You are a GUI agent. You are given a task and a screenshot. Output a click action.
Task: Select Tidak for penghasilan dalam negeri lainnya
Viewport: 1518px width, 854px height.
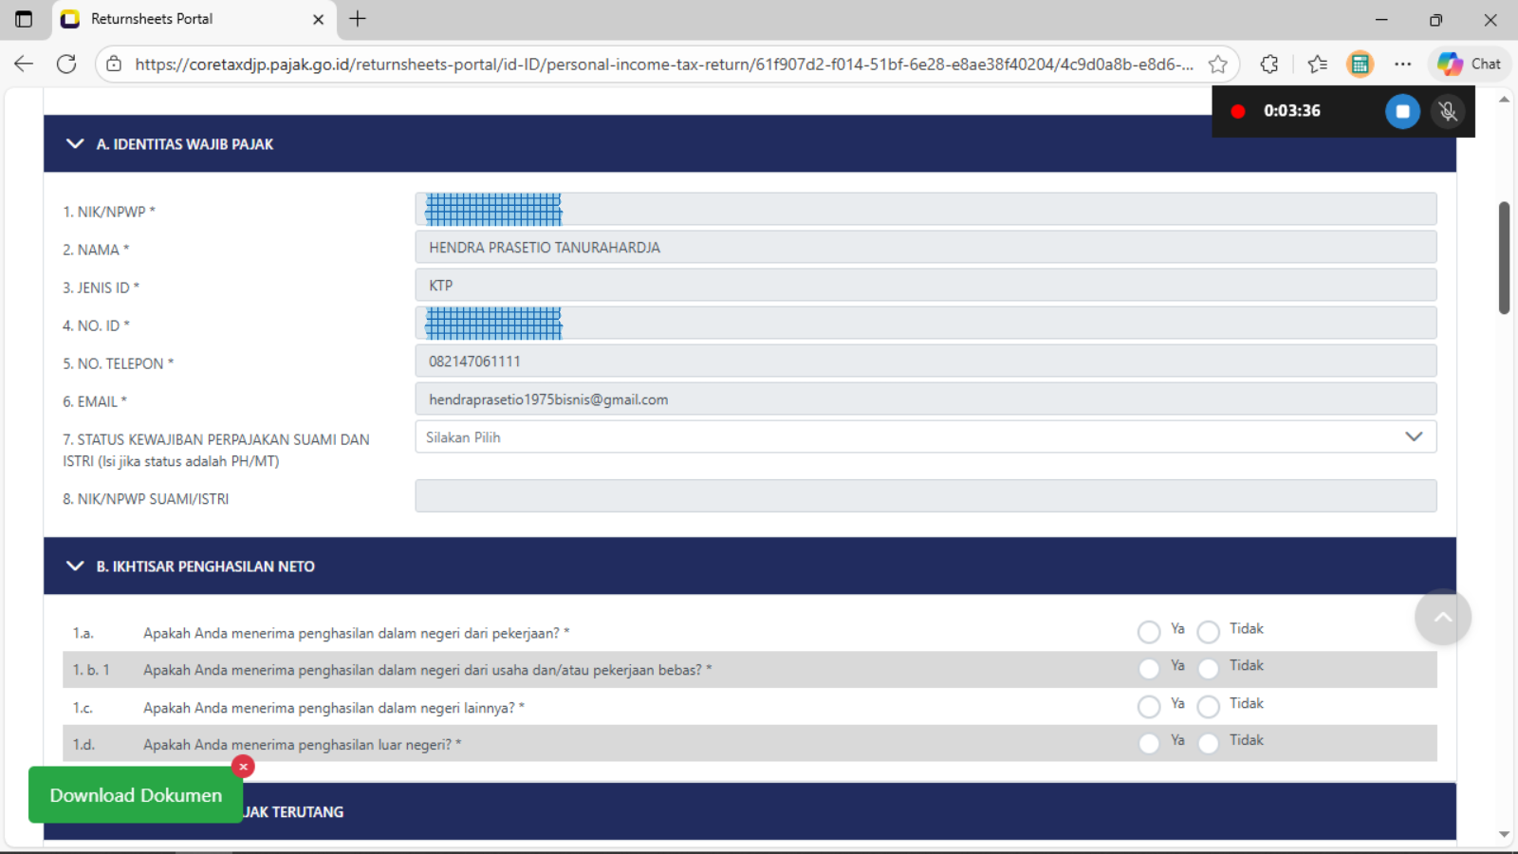(x=1209, y=707)
